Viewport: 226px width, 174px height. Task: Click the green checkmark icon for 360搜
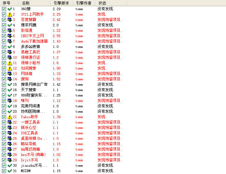coord(10,9)
